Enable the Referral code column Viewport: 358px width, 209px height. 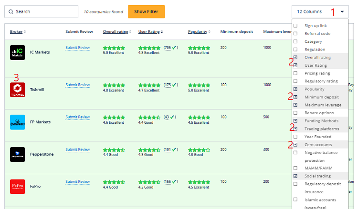click(x=295, y=34)
